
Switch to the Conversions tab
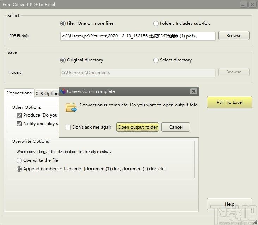(x=19, y=93)
